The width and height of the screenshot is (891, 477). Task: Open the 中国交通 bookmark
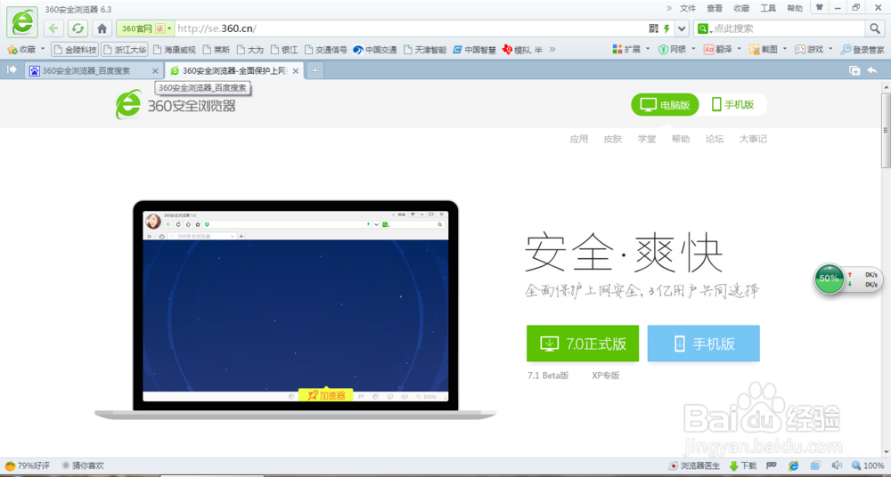[374, 50]
